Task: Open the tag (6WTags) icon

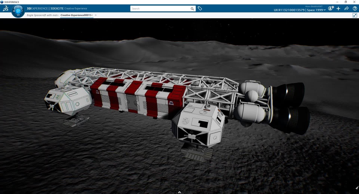Action: (x=200, y=9)
